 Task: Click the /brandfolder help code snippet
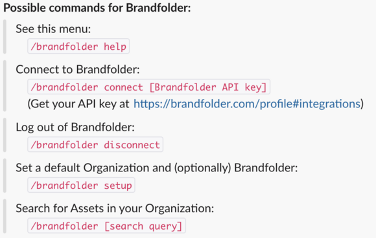78,46
